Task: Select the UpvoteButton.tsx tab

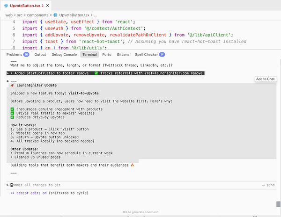Action: click(27, 6)
